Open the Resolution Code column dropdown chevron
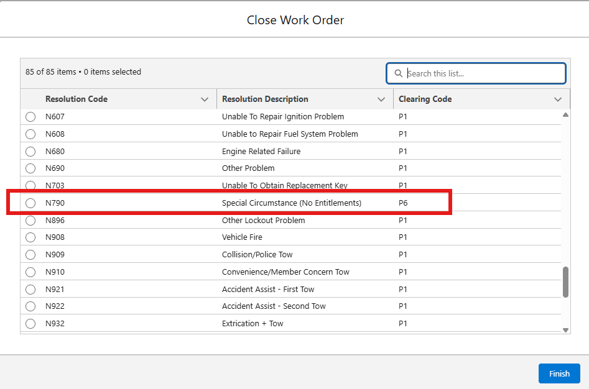This screenshot has height=389, width=589. (205, 99)
